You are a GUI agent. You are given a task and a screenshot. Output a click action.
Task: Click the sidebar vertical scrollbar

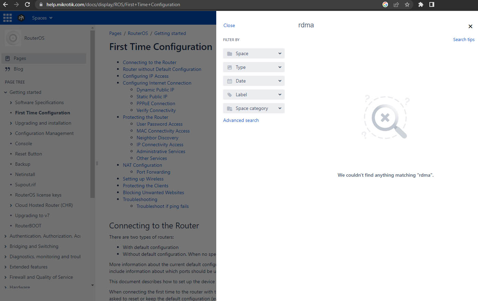click(x=92, y=114)
